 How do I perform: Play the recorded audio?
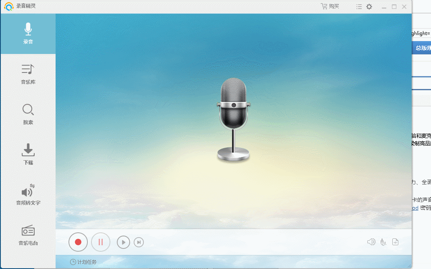pos(123,242)
